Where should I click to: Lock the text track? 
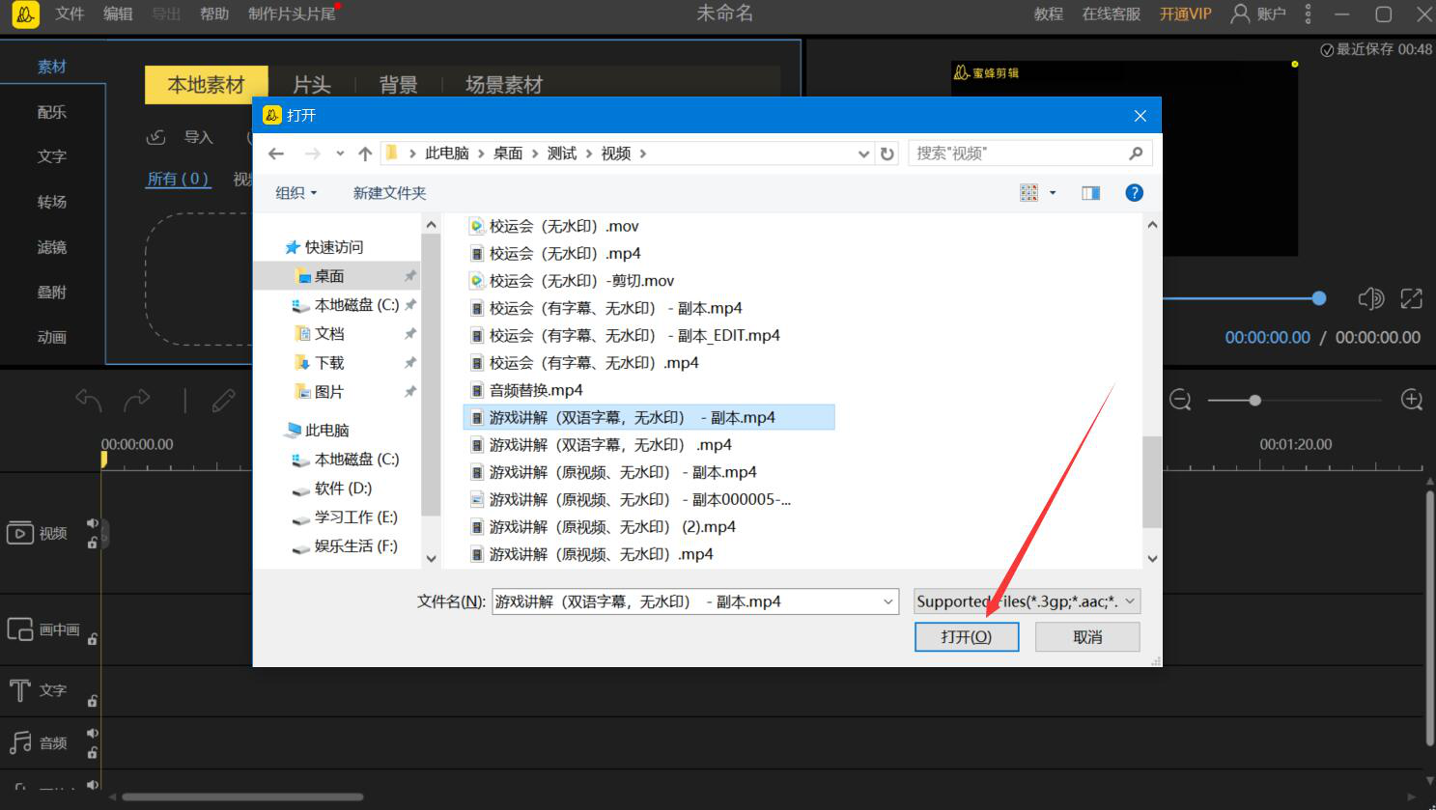pyautogui.click(x=93, y=701)
